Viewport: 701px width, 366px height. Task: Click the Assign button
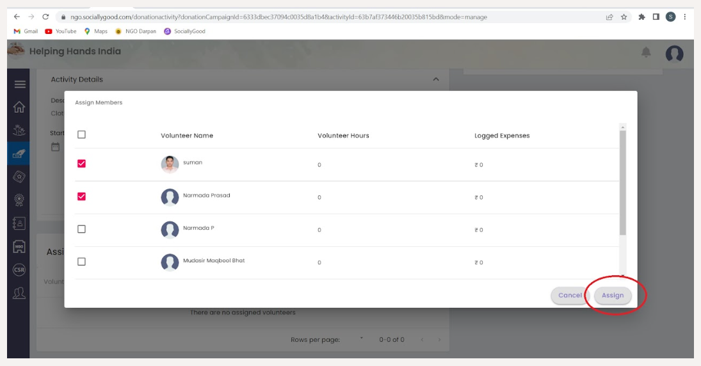point(613,296)
